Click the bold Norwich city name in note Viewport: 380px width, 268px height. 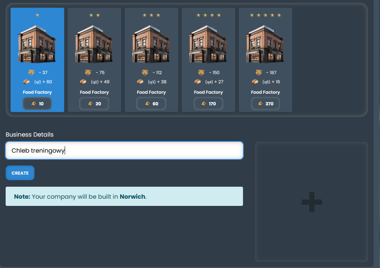132,196
